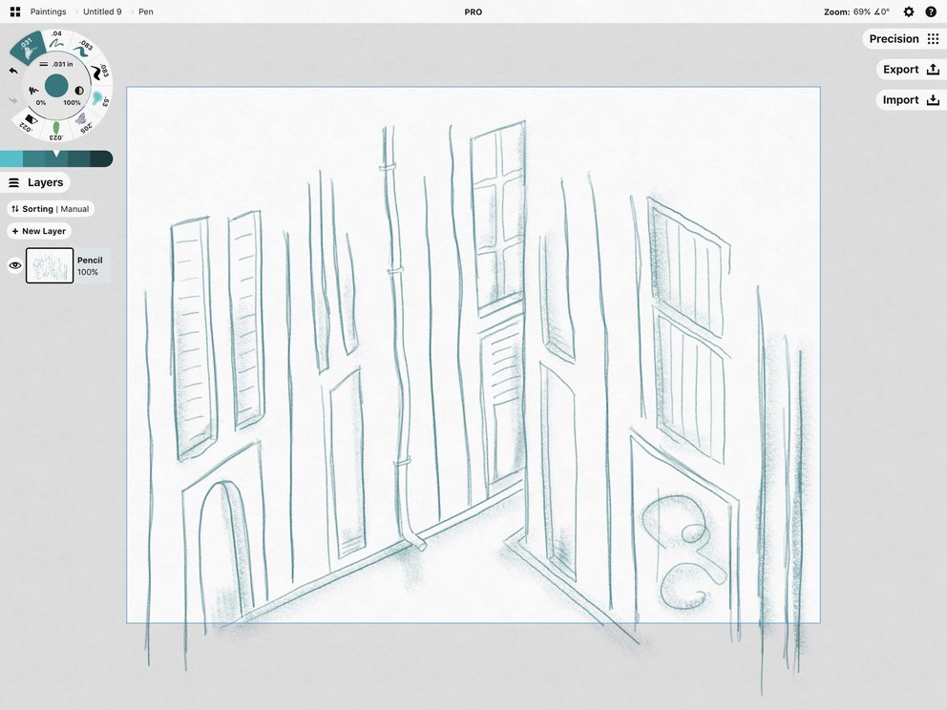The width and height of the screenshot is (947, 710).
Task: Go back to Paintings in the breadcrumb
Action: [48, 10]
